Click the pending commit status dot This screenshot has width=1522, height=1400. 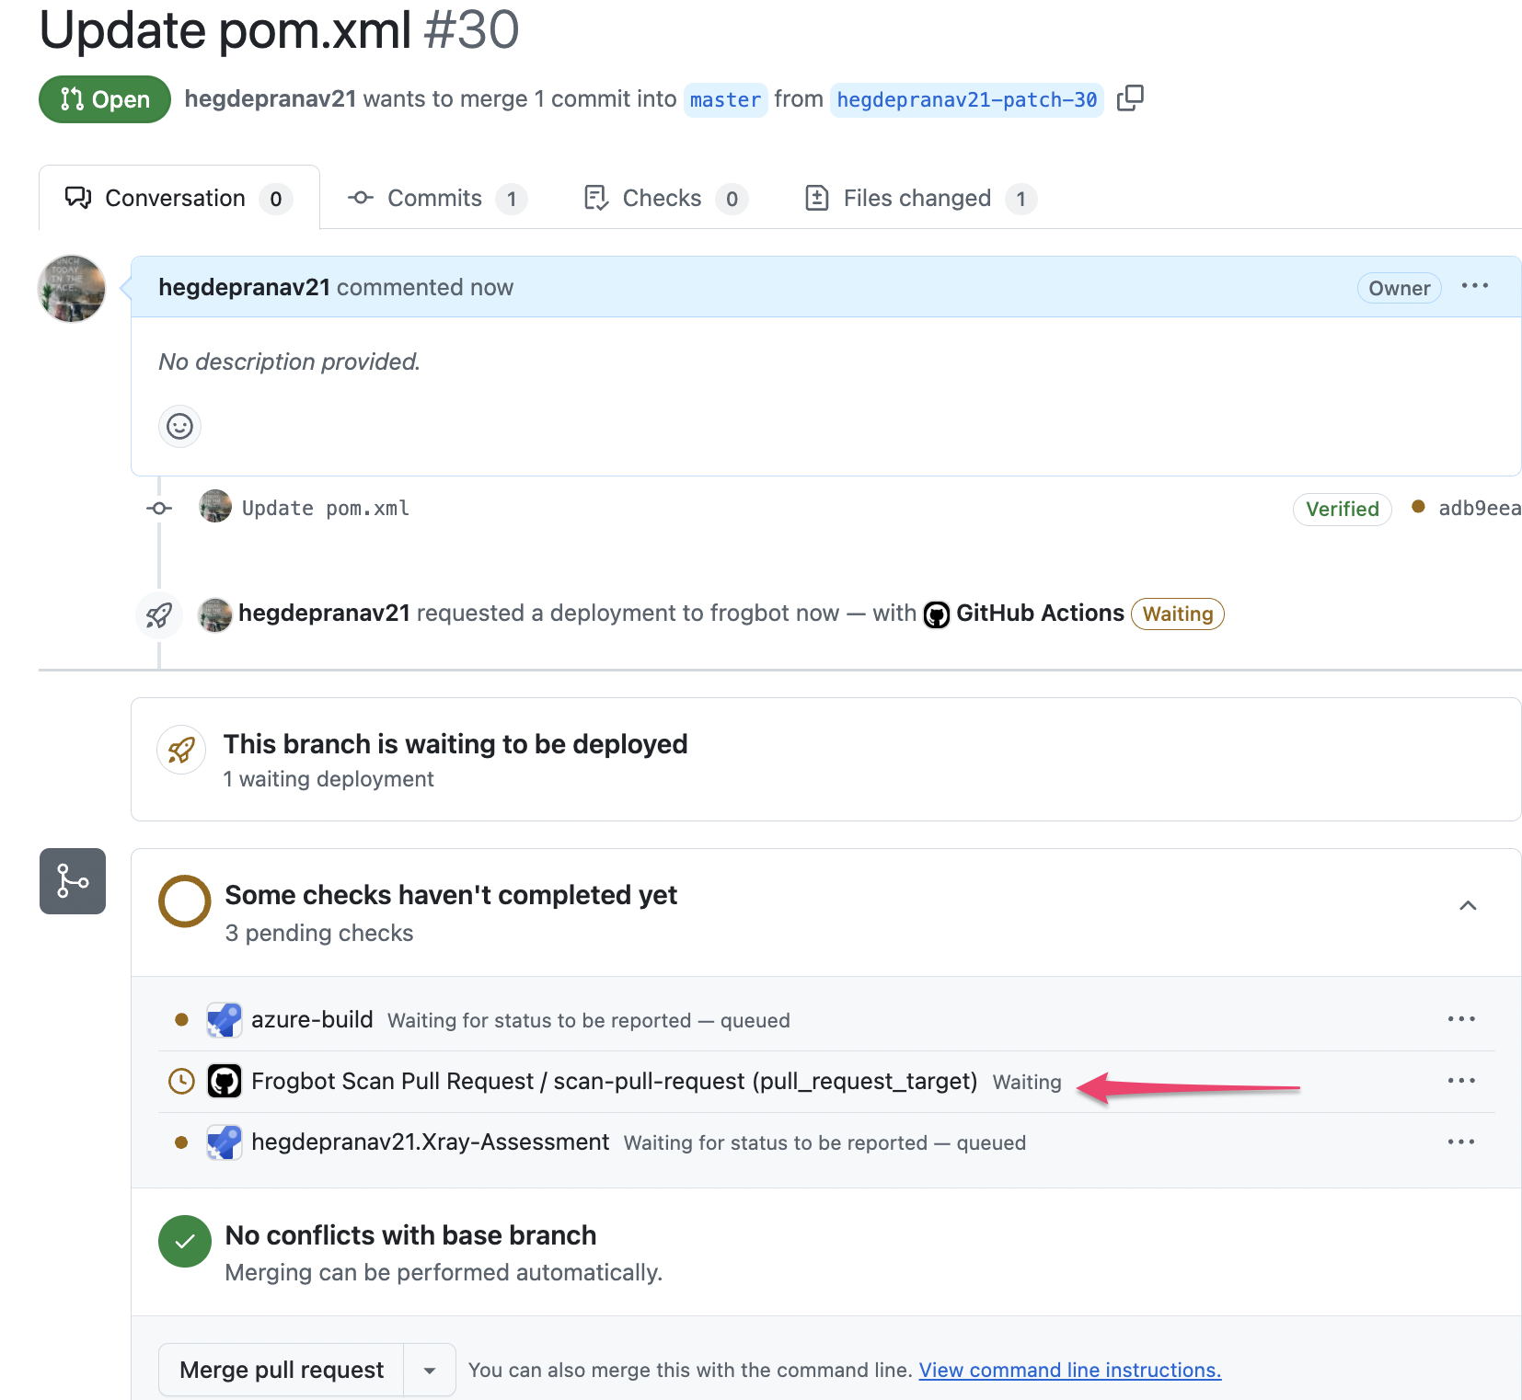[x=1418, y=507]
